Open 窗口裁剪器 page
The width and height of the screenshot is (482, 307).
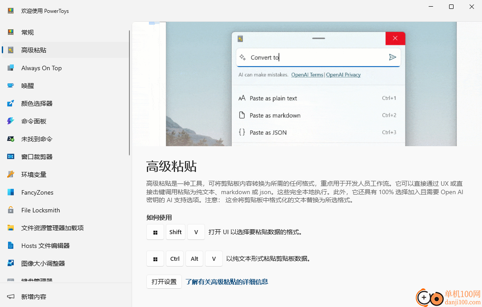point(65,157)
